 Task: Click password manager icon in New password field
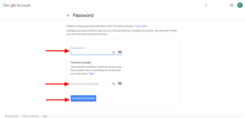(114, 53)
